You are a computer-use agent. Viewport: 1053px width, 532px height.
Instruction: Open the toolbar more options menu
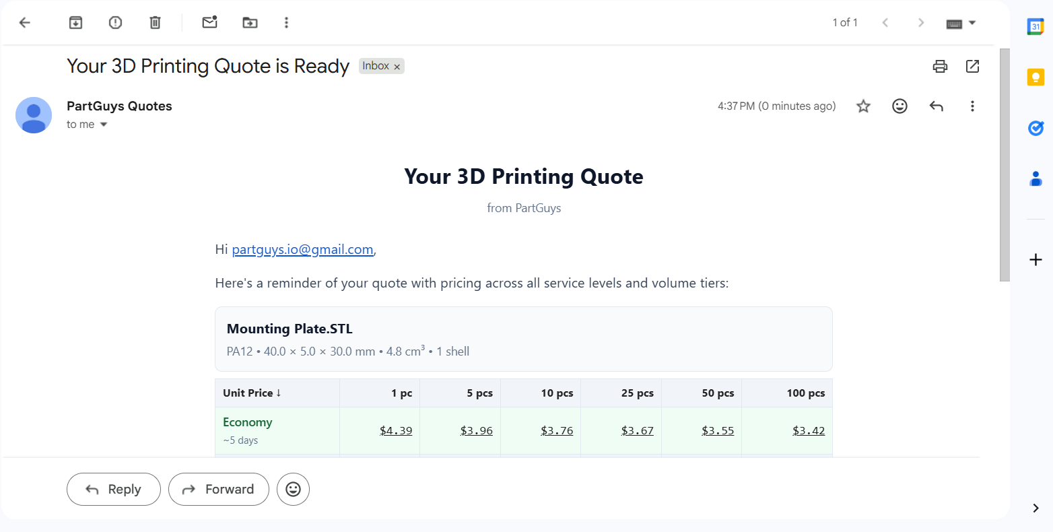[286, 23]
